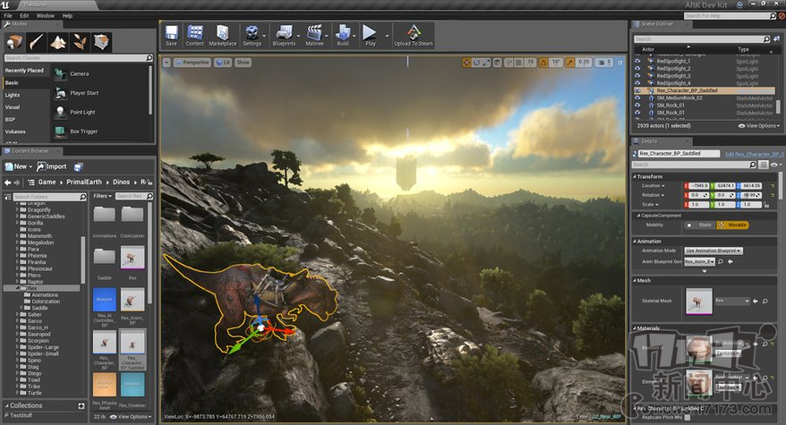
Task: Toggle visibility of RedSpotlight_2 actor
Action: point(637,68)
